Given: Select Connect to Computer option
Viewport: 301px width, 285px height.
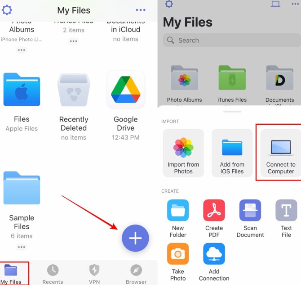Looking at the screenshot, I should (280, 153).
